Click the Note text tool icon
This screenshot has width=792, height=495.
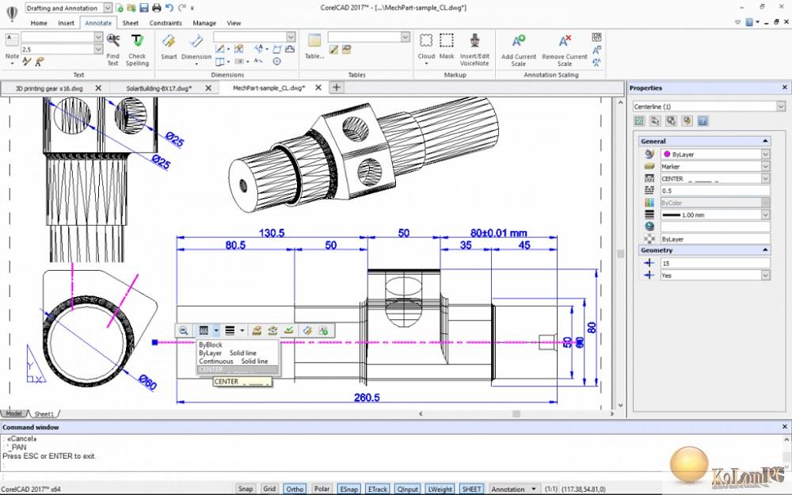pos(12,40)
